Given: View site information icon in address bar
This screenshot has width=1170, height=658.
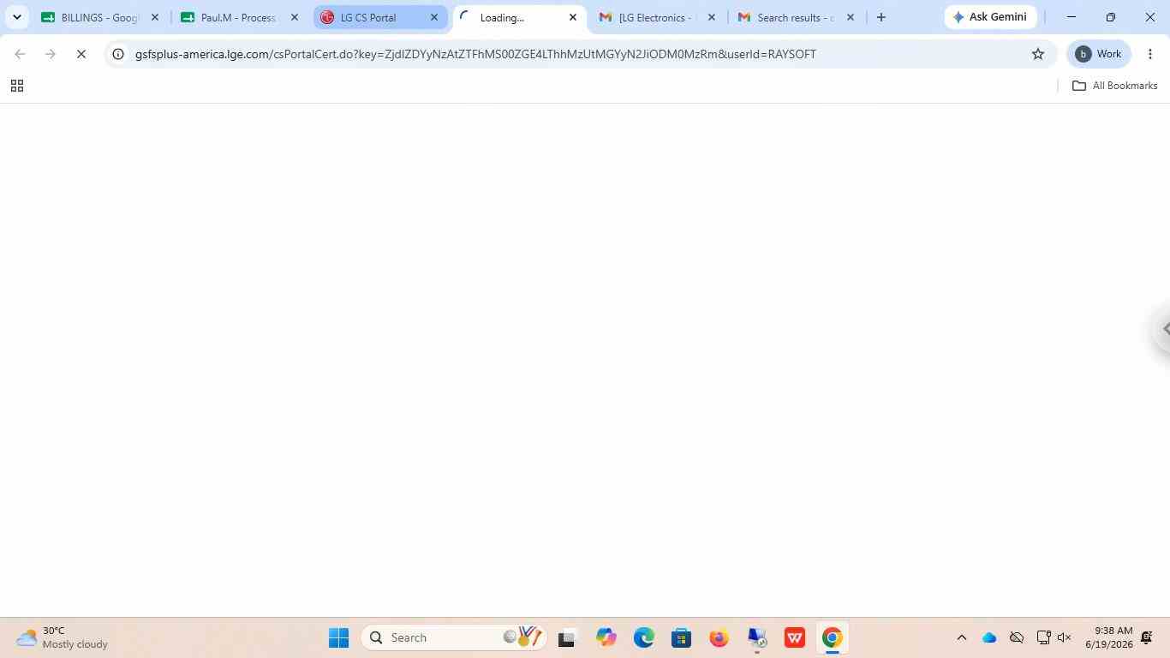Looking at the screenshot, I should [119, 54].
